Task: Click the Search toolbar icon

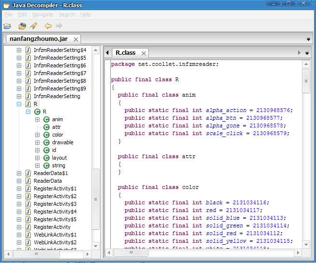Action: point(33,26)
